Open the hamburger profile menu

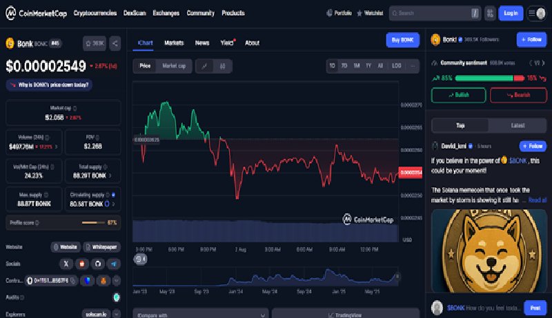coord(537,13)
